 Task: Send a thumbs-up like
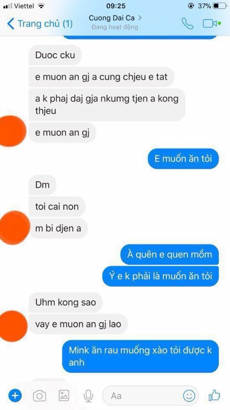tap(214, 395)
